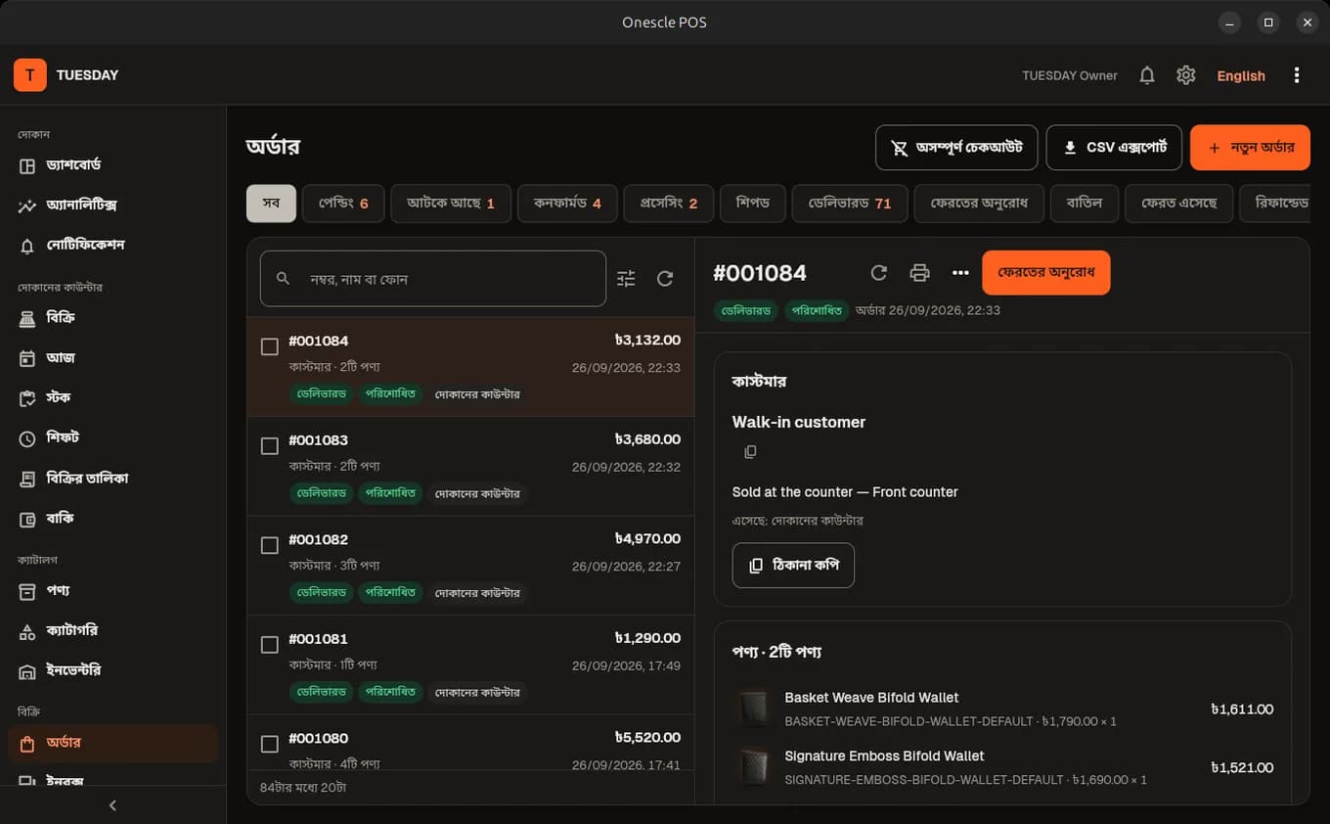Viewport: 1330px width, 824px height.
Task: Open অসম্পূর্ণ চেকআউট button
Action: (x=956, y=148)
